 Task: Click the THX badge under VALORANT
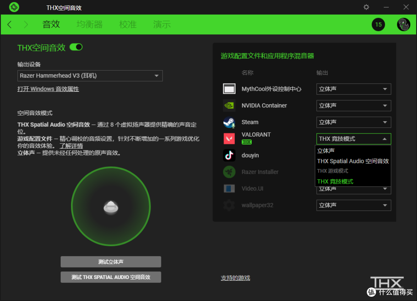[246, 142]
